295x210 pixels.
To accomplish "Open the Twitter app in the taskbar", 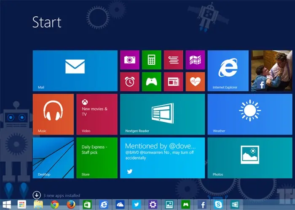I will point(137,205).
